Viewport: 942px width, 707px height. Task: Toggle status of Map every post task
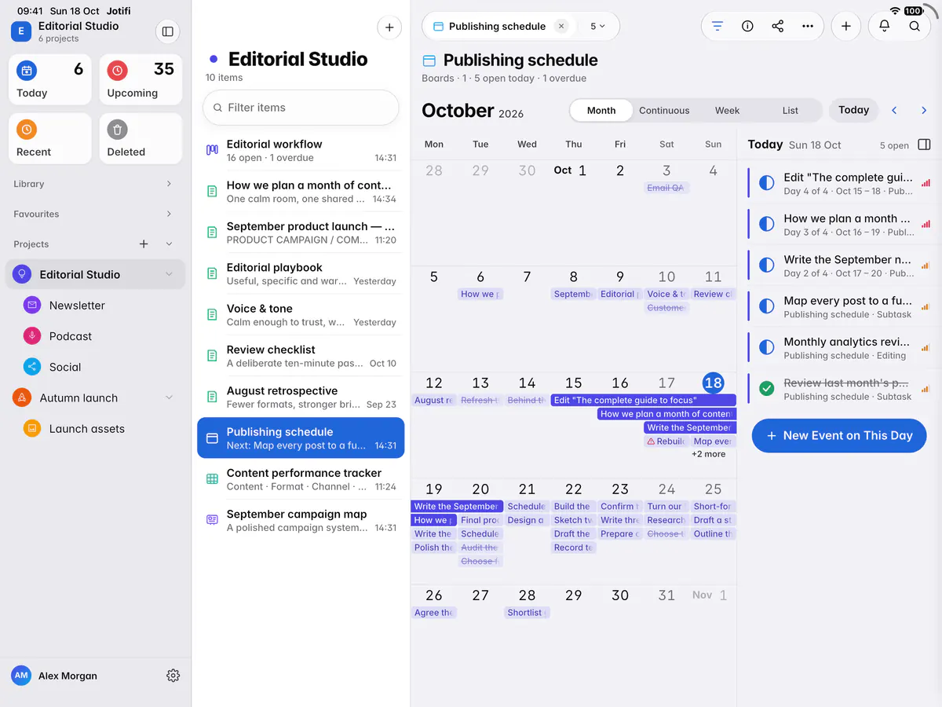tap(767, 306)
